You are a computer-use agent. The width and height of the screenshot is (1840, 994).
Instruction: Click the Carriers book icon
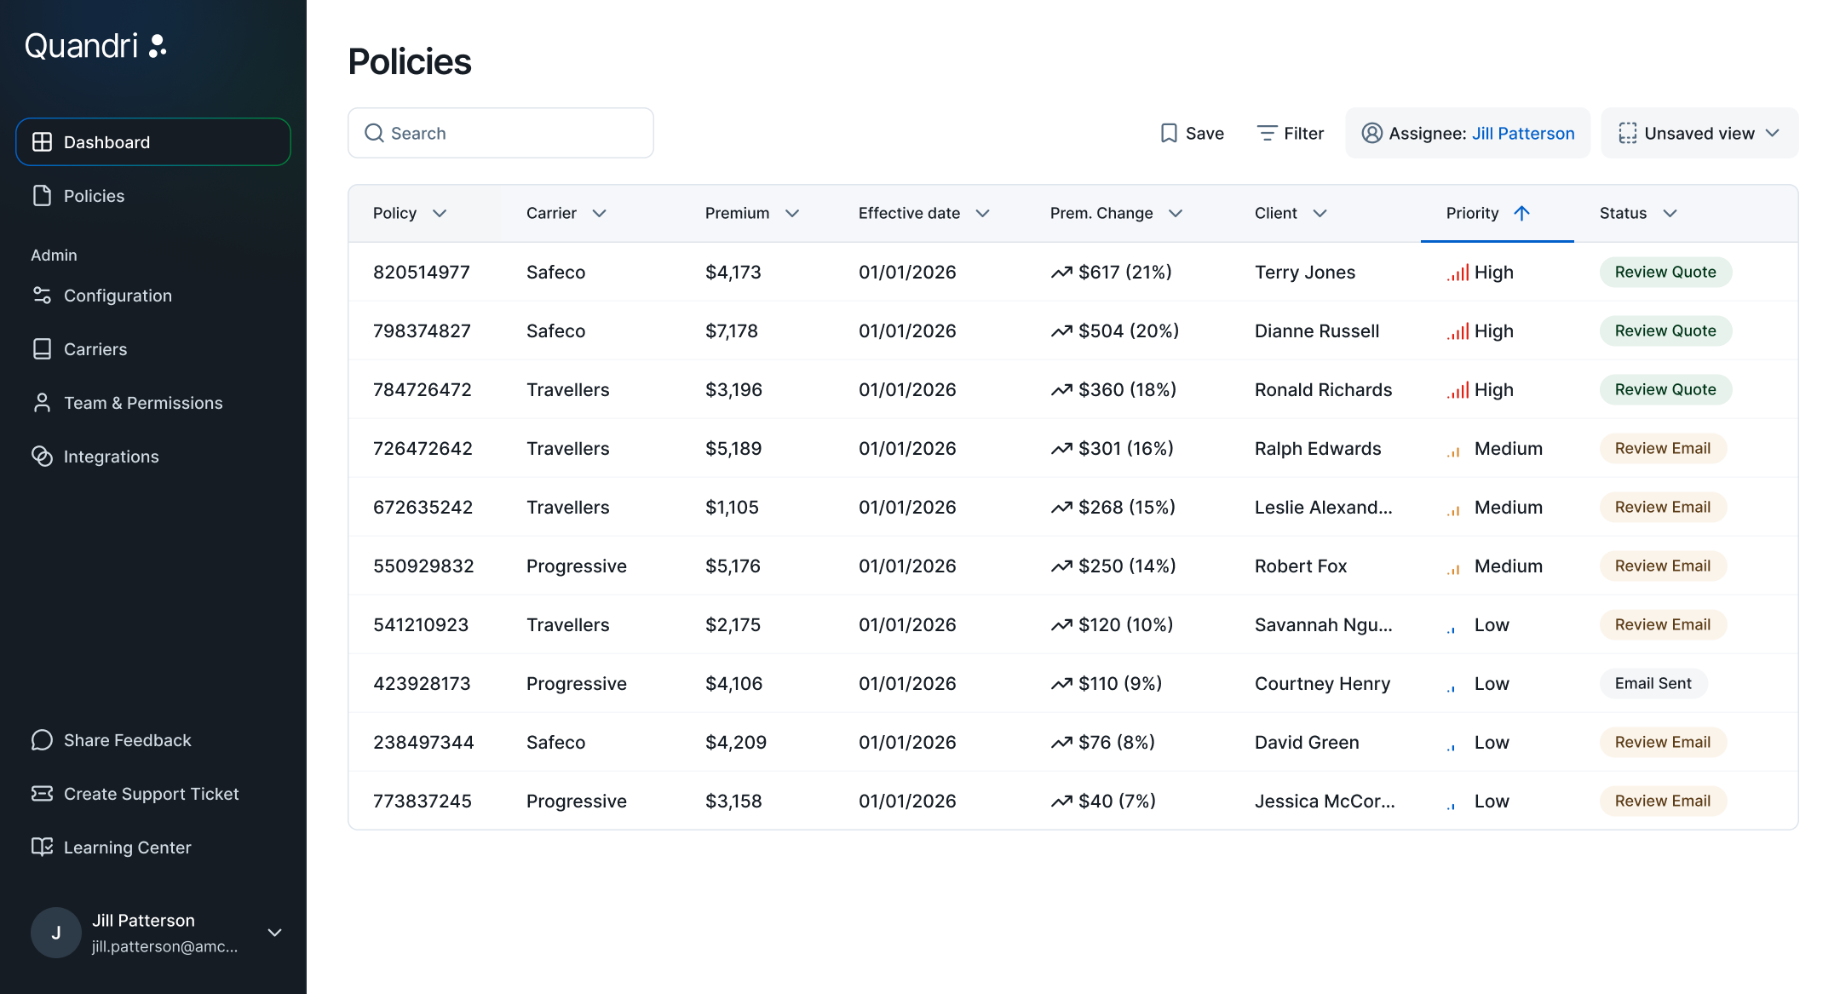click(42, 349)
